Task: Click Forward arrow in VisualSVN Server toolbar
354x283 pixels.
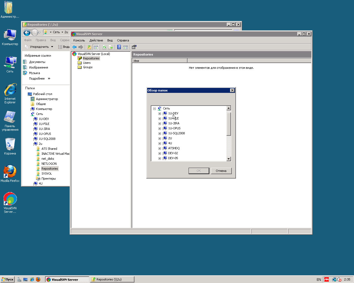Action: pos(81,47)
